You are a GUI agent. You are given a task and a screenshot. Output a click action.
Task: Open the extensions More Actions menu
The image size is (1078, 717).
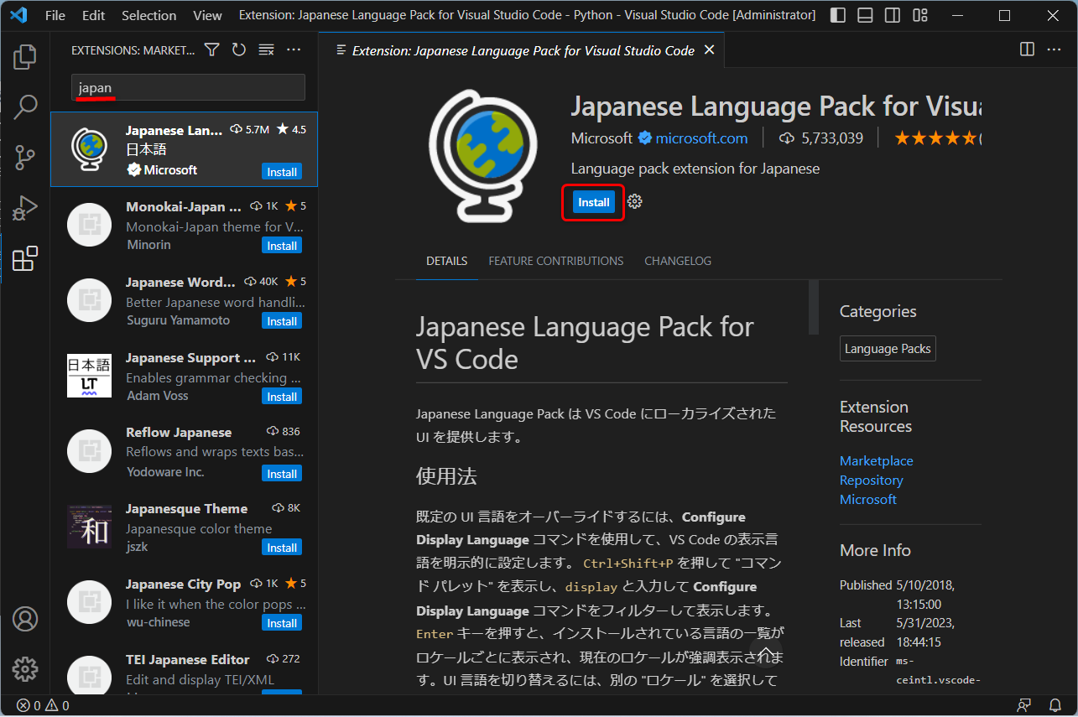tap(294, 49)
